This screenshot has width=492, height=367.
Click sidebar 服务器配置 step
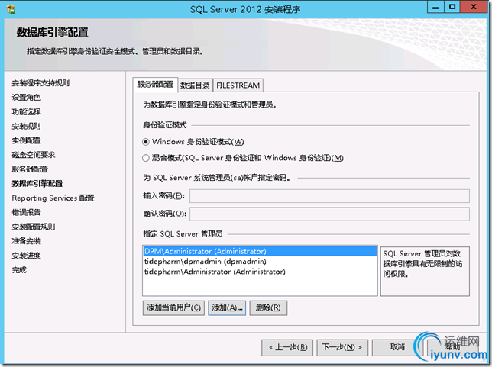30,169
